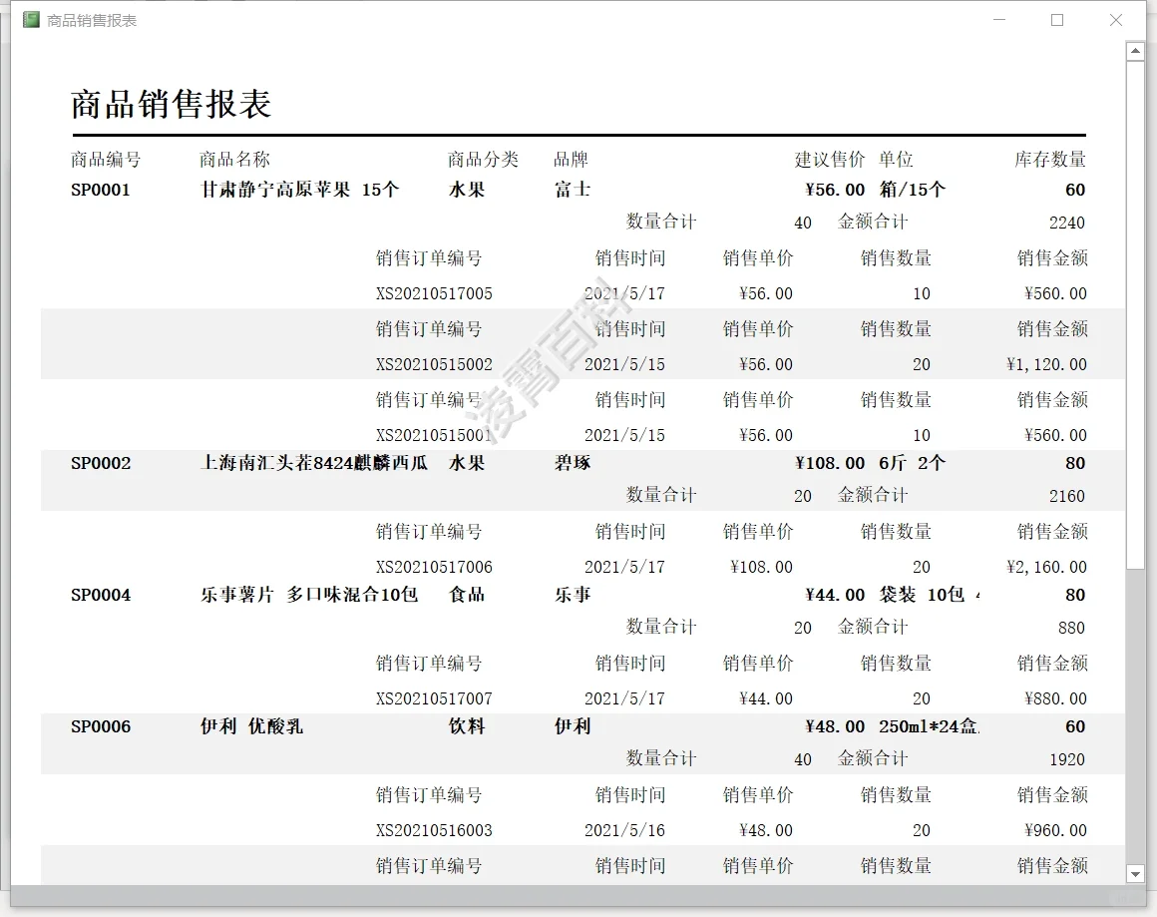Select the product name 甘肃静宁高原苹果
This screenshot has width=1157, height=917.
coord(269,190)
